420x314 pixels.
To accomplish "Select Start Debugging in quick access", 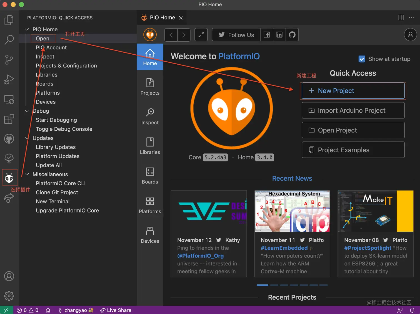I will point(56,120).
